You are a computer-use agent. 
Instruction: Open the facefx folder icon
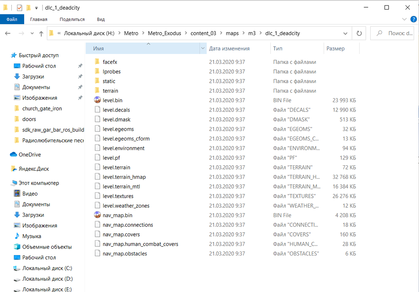click(x=97, y=62)
